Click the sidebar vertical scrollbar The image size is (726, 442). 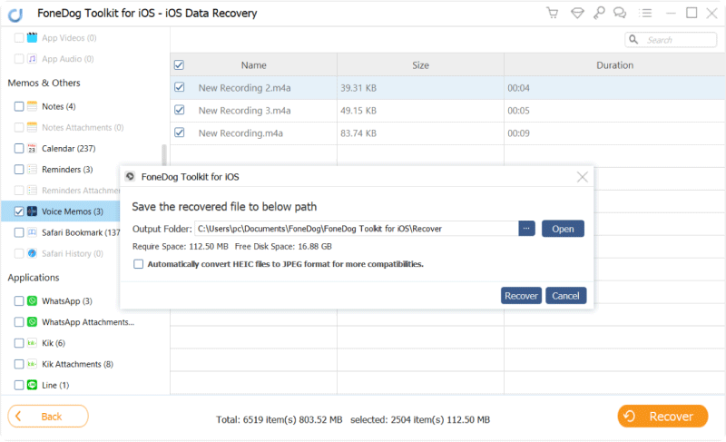(164, 155)
